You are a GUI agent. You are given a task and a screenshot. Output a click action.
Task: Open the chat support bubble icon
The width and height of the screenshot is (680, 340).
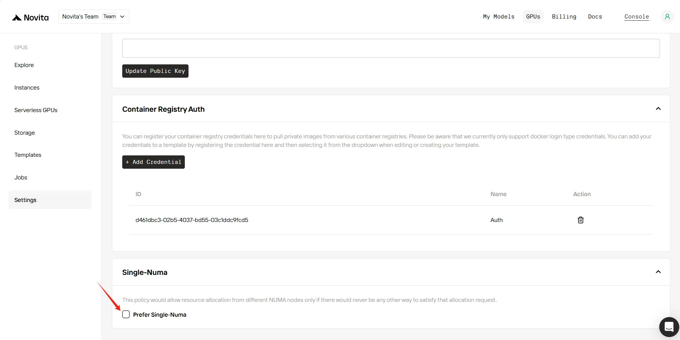click(669, 327)
